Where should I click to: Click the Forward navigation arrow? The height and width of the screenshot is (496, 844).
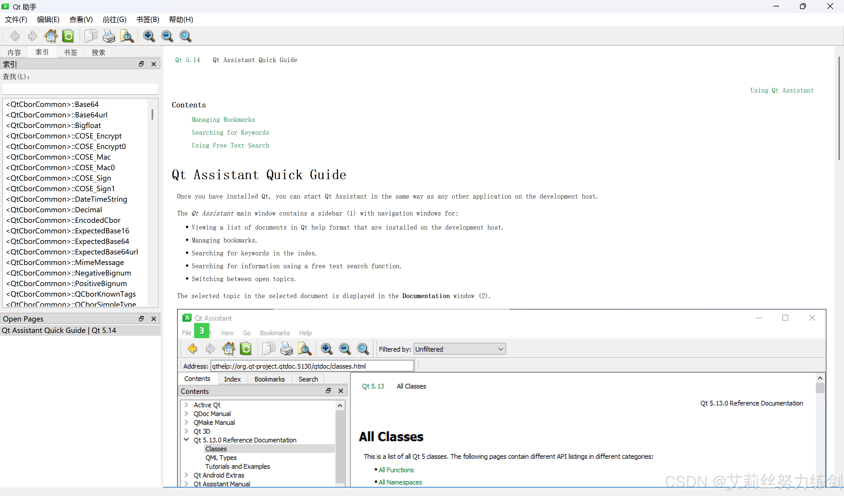[33, 36]
